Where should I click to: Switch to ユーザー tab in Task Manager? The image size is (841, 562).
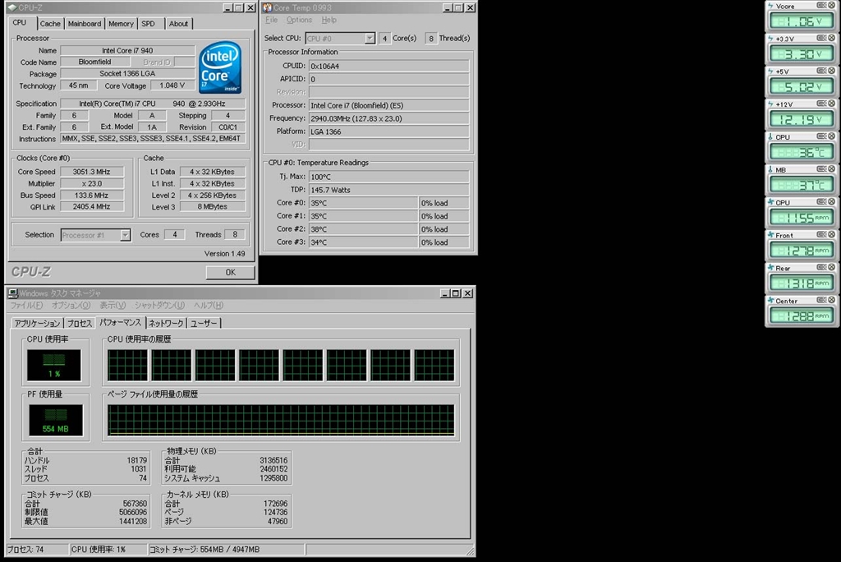[204, 323]
